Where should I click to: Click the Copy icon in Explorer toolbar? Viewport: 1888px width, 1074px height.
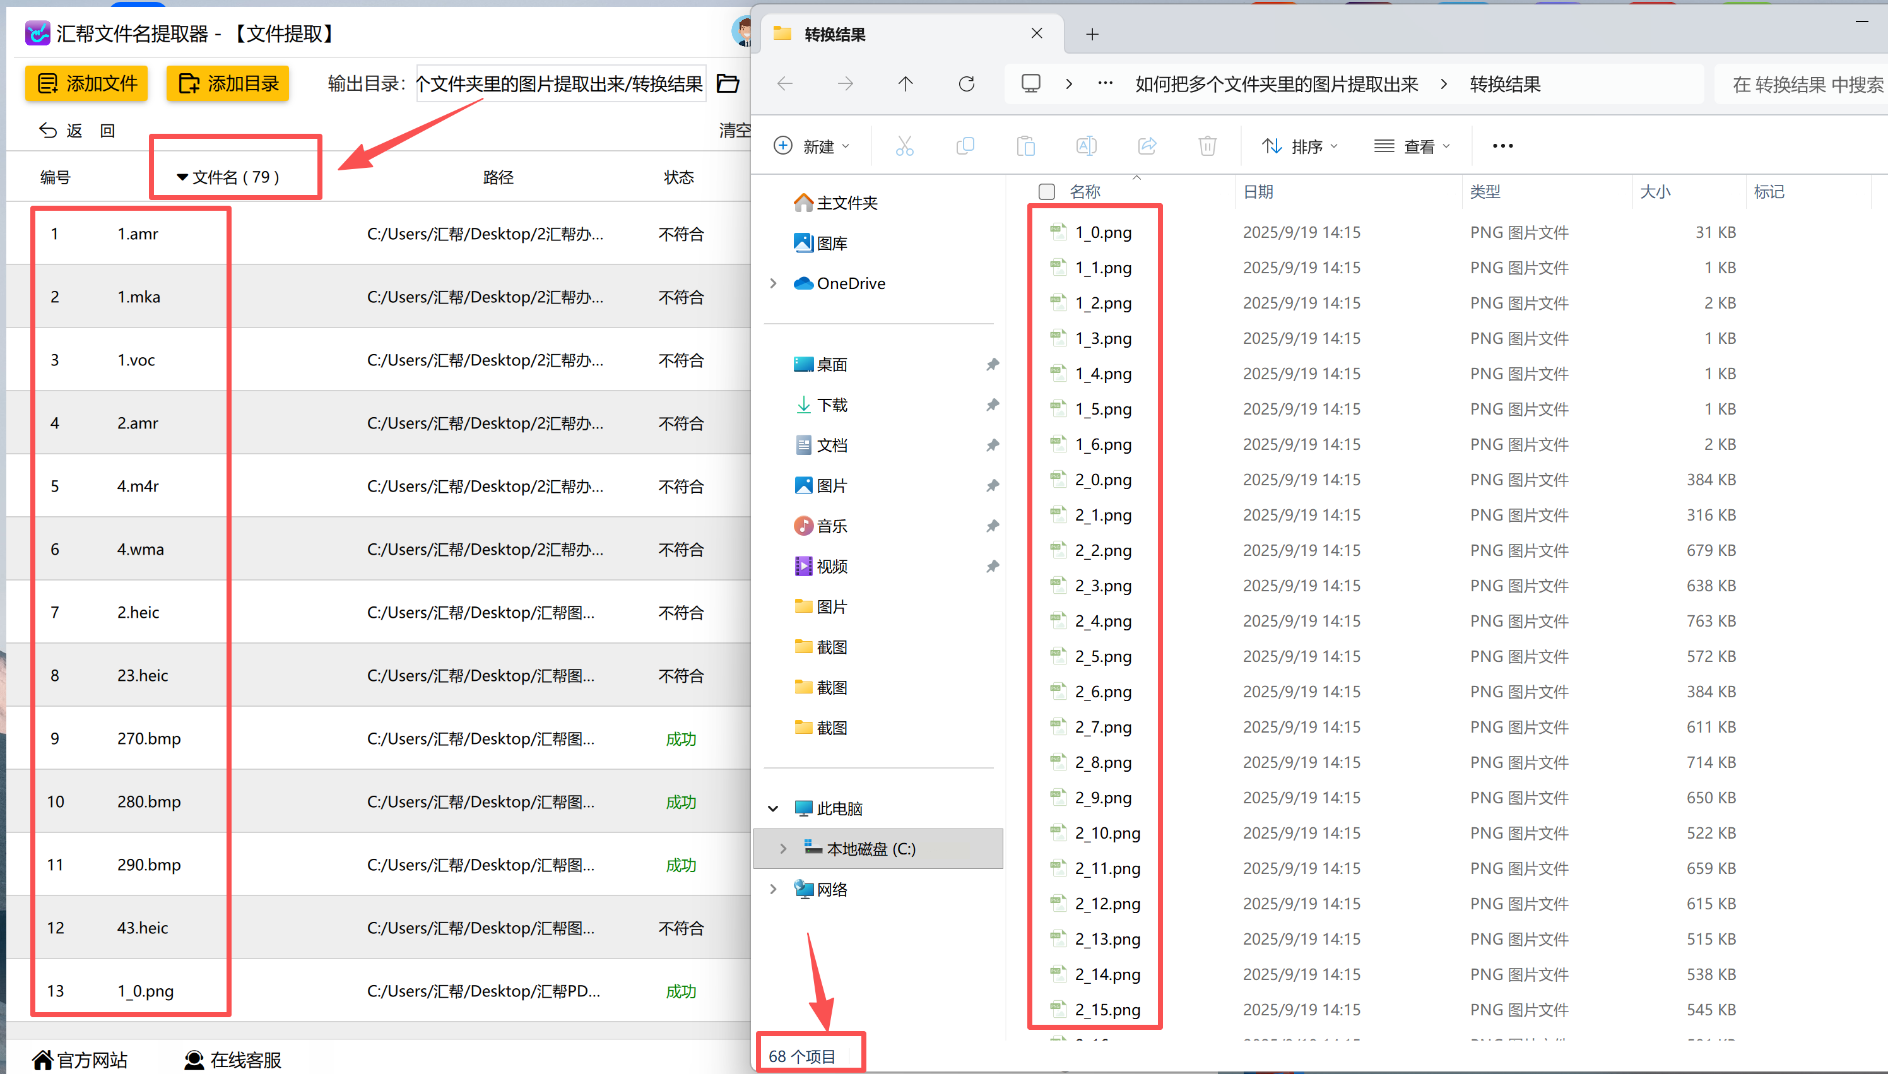pyautogui.click(x=965, y=146)
